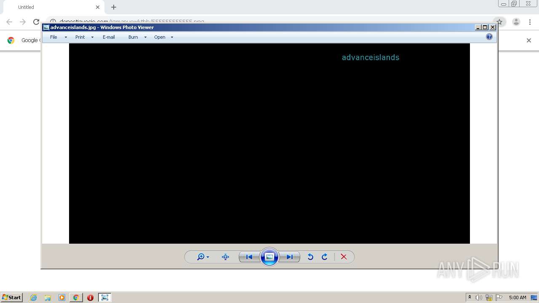Rotate image clockwise
Image resolution: width=539 pixels, height=303 pixels.
pos(325,257)
